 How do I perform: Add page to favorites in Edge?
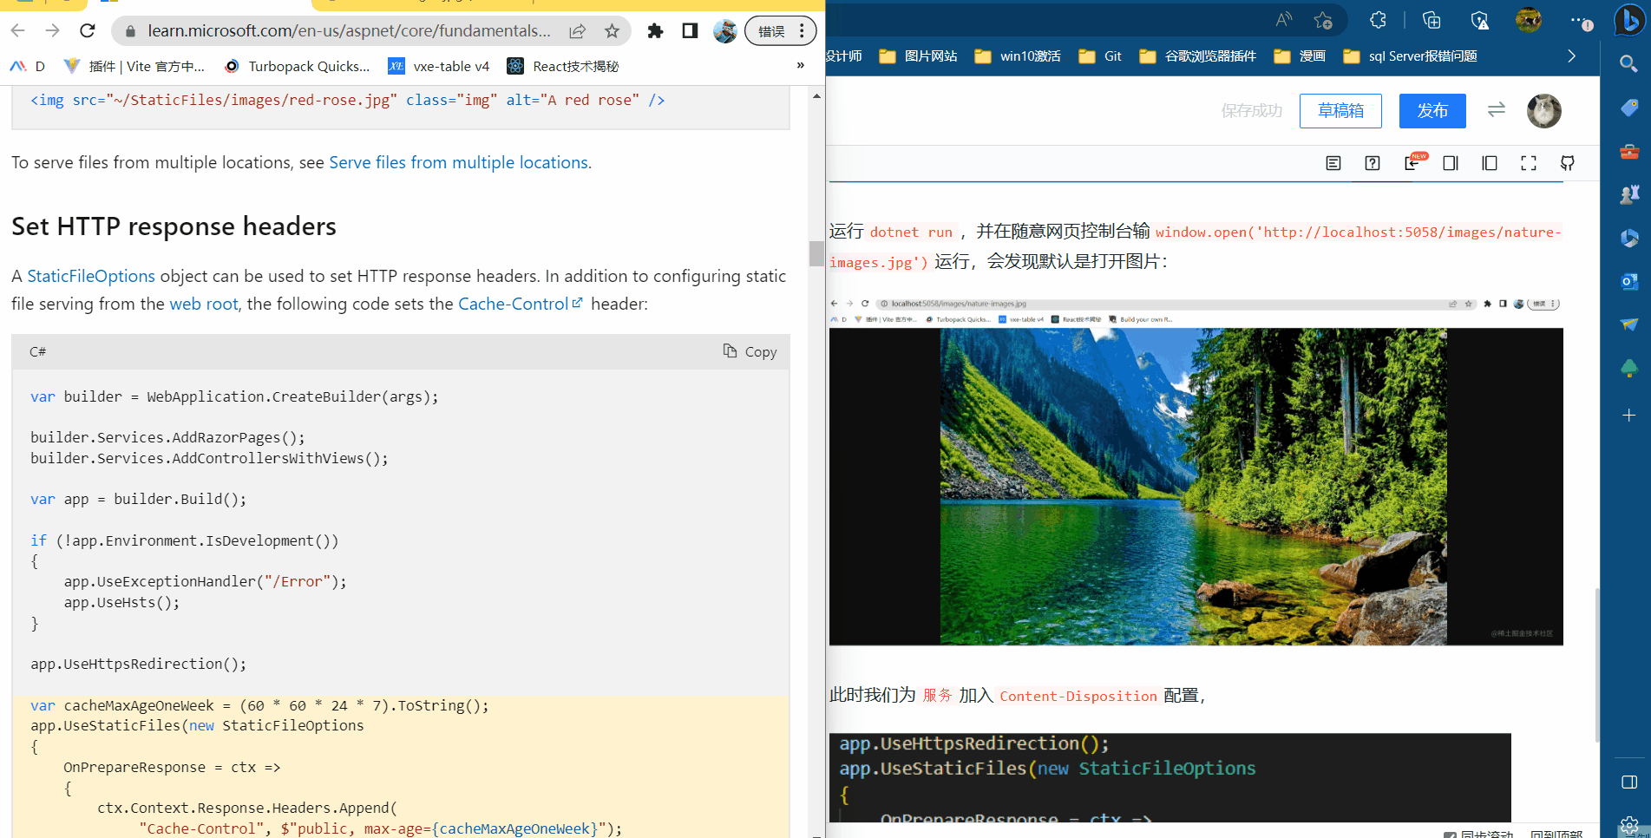coord(1323,20)
